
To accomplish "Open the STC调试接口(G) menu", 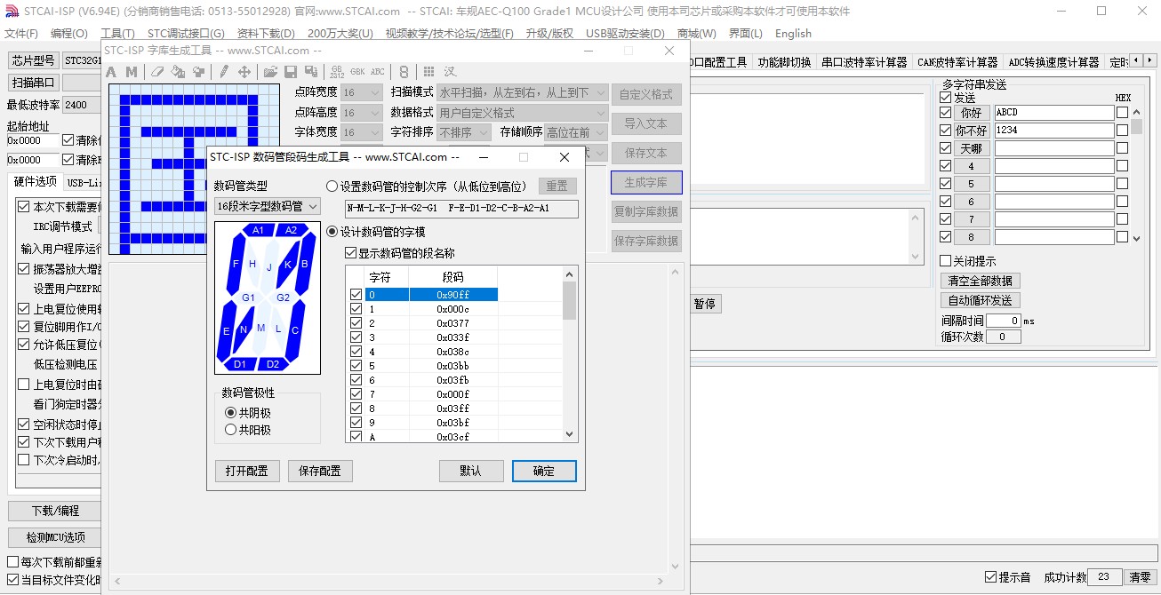I will [186, 34].
